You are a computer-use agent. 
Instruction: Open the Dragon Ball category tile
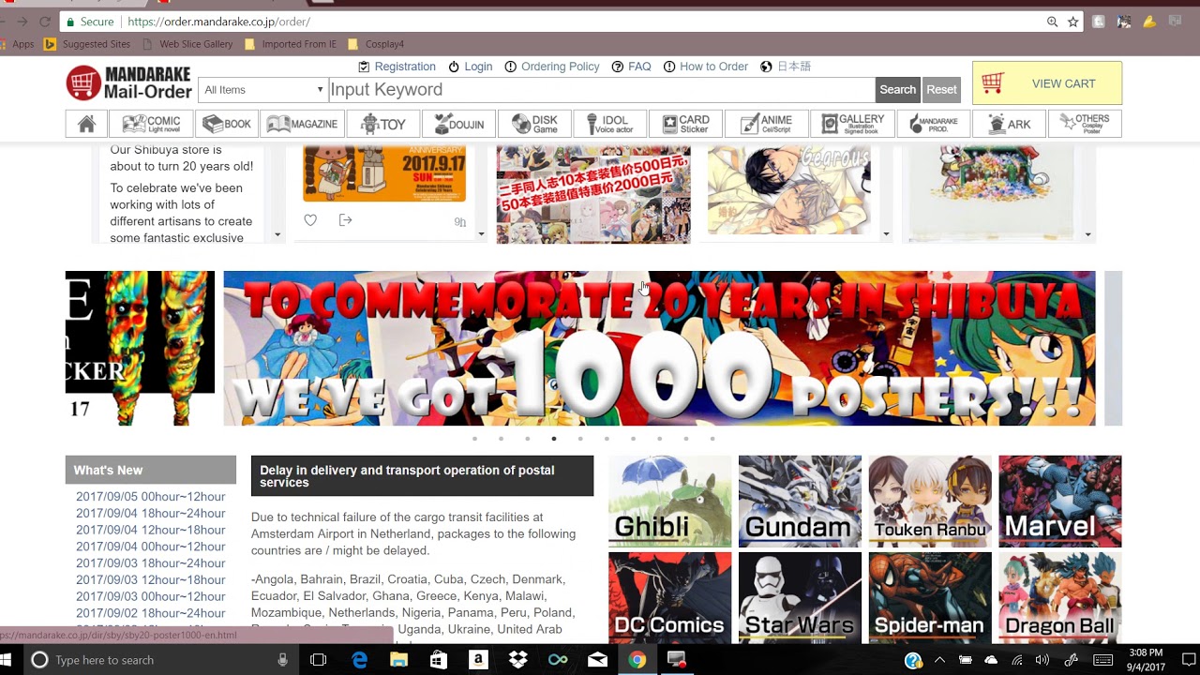(x=1060, y=597)
